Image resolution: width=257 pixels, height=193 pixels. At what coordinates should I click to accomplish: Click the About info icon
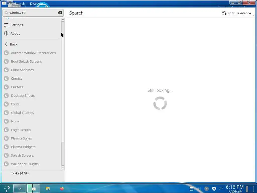pos(6,33)
